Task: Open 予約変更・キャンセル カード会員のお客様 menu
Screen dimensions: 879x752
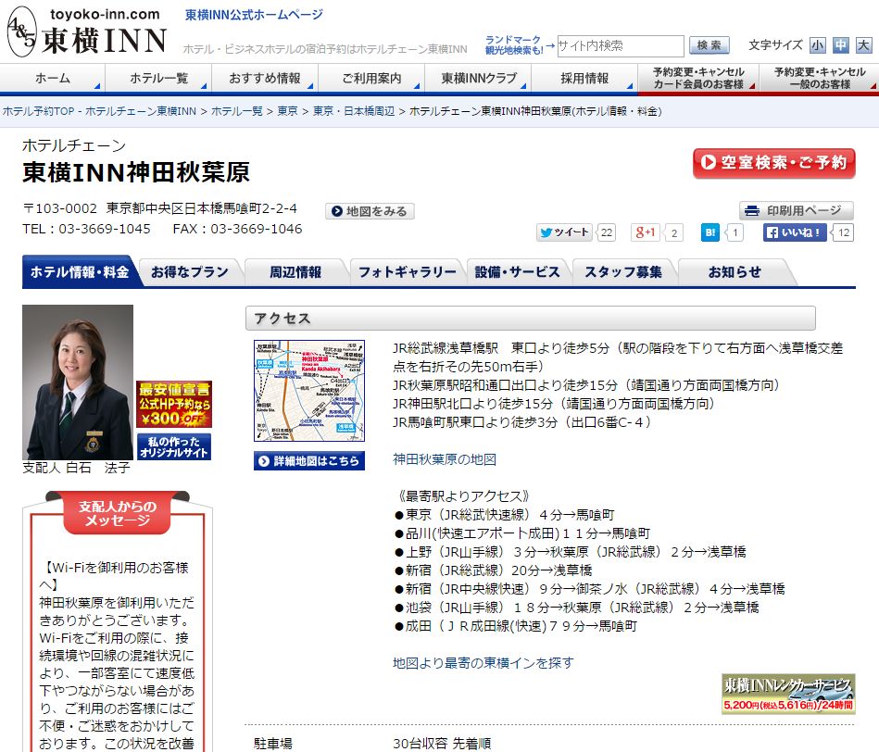Action: (698, 79)
